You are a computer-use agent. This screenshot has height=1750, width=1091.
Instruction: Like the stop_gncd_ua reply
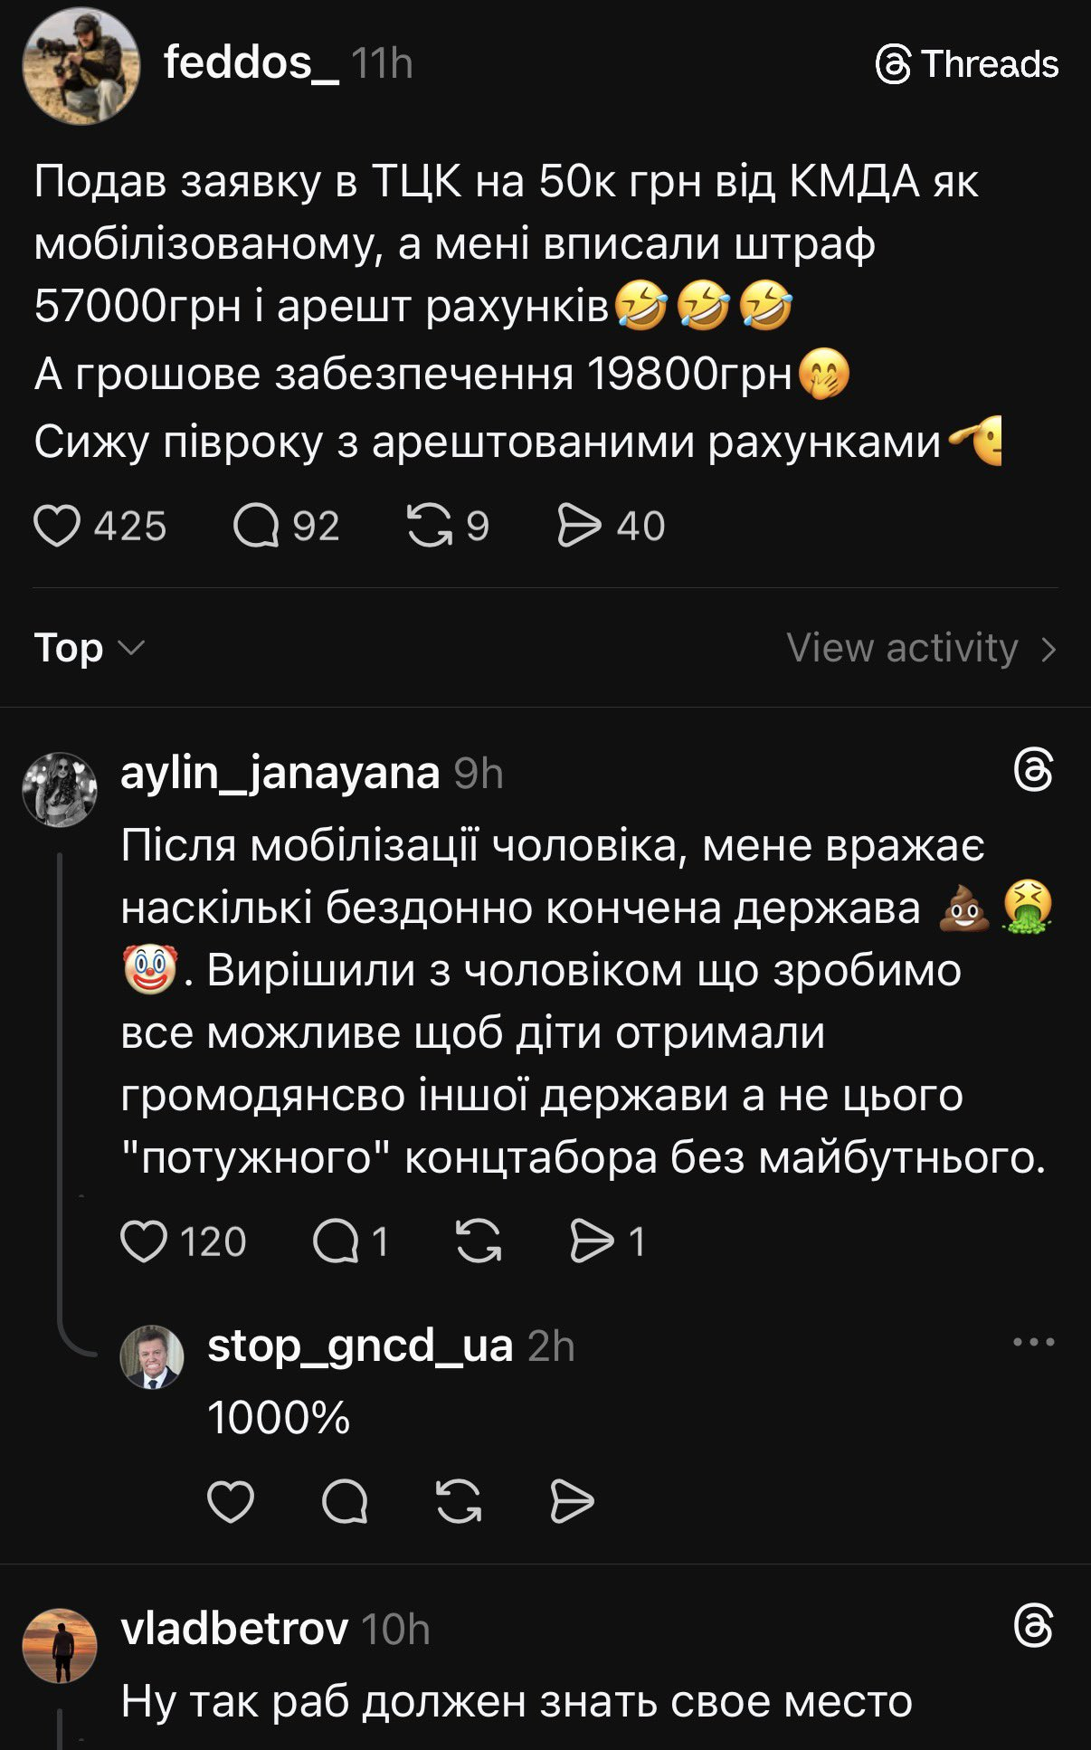[x=231, y=1502]
